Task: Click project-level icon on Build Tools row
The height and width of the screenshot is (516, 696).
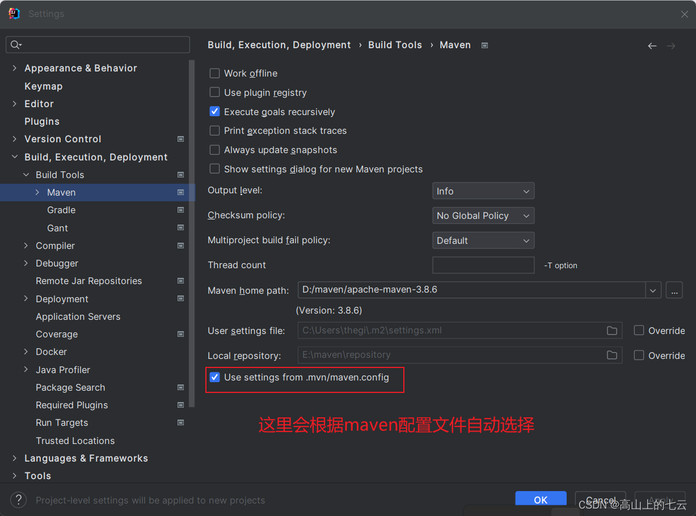Action: click(180, 175)
